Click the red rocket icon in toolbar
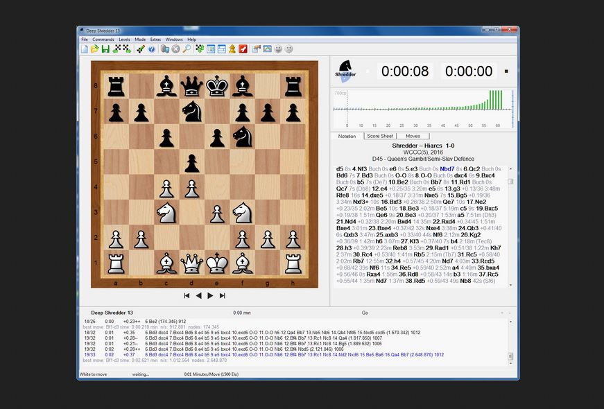 point(243,49)
